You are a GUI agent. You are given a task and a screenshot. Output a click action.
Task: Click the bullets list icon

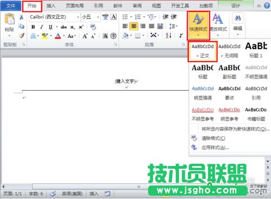(x=125, y=17)
